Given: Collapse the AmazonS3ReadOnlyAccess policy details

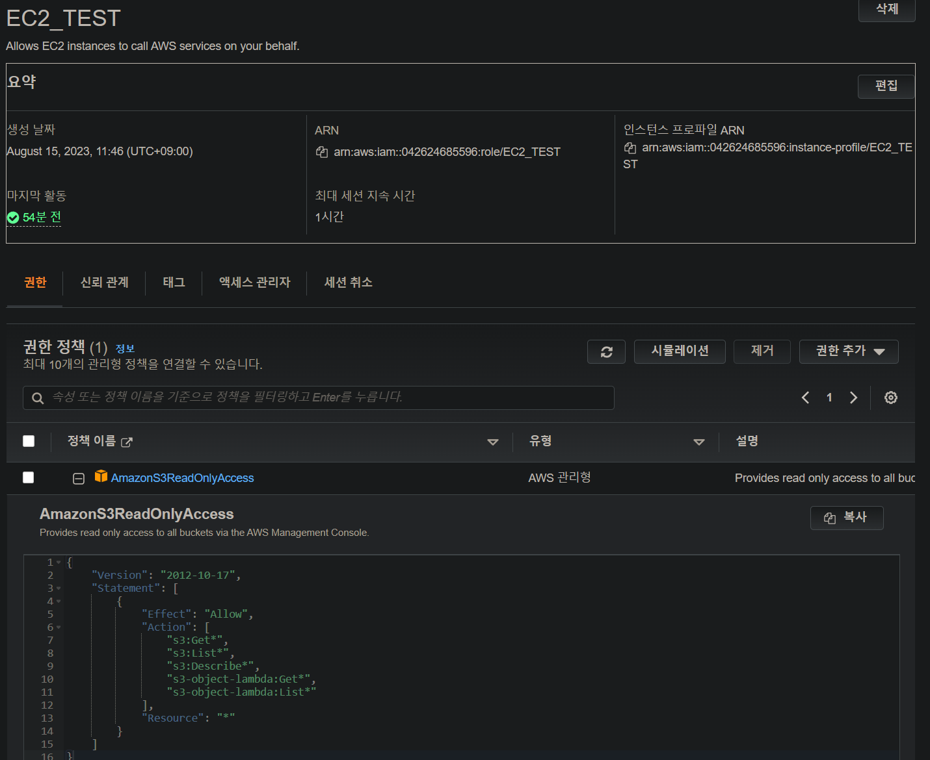Looking at the screenshot, I should coord(79,479).
